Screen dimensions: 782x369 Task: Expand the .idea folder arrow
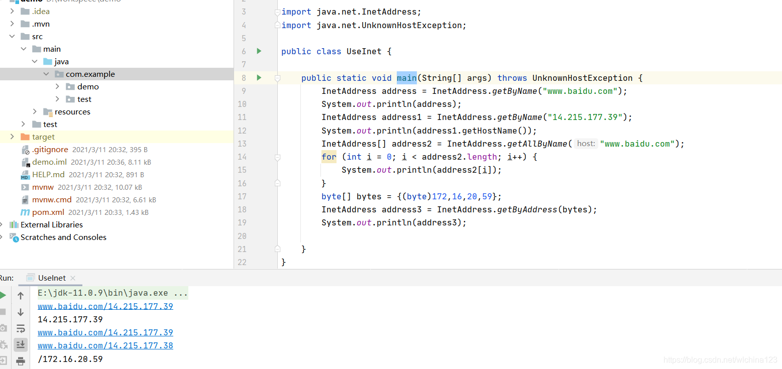(12, 11)
